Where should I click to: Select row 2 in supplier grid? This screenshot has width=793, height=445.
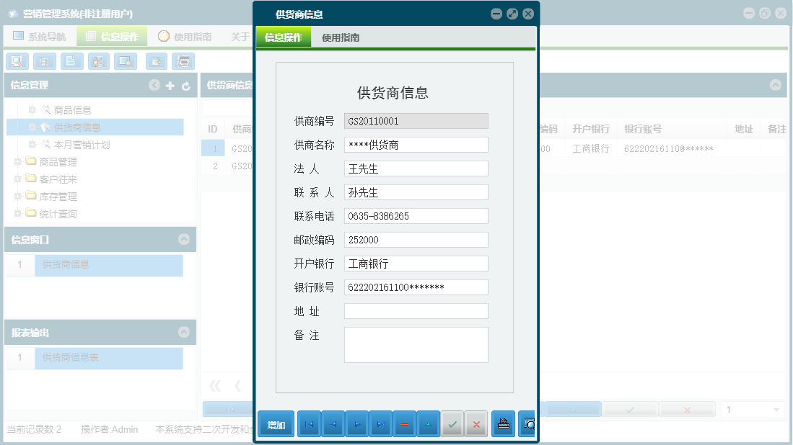[216, 166]
